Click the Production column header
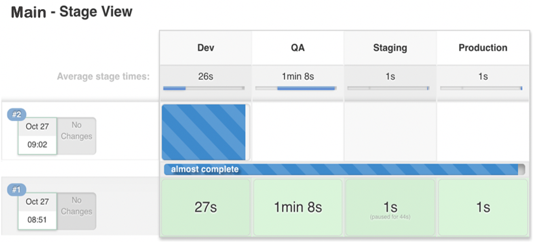 click(482, 48)
